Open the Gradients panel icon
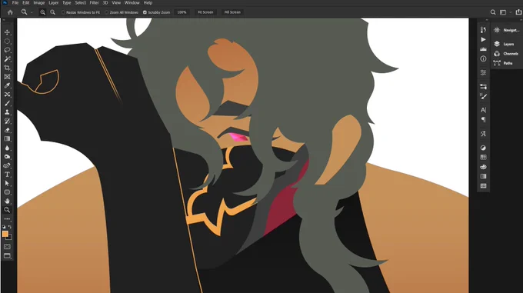The width and height of the screenshot is (523, 293). (483, 176)
